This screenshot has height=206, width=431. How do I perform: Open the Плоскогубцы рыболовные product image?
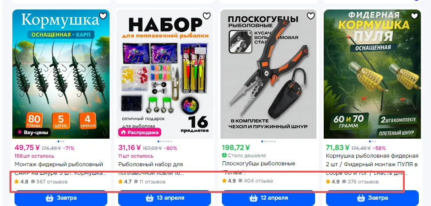(x=268, y=74)
